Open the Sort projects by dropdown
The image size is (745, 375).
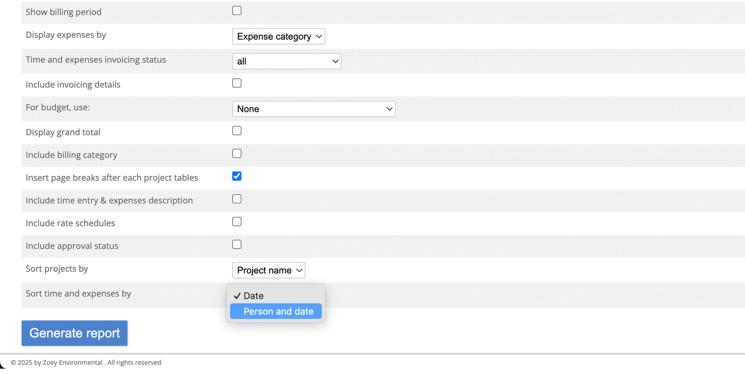pyautogui.click(x=268, y=270)
